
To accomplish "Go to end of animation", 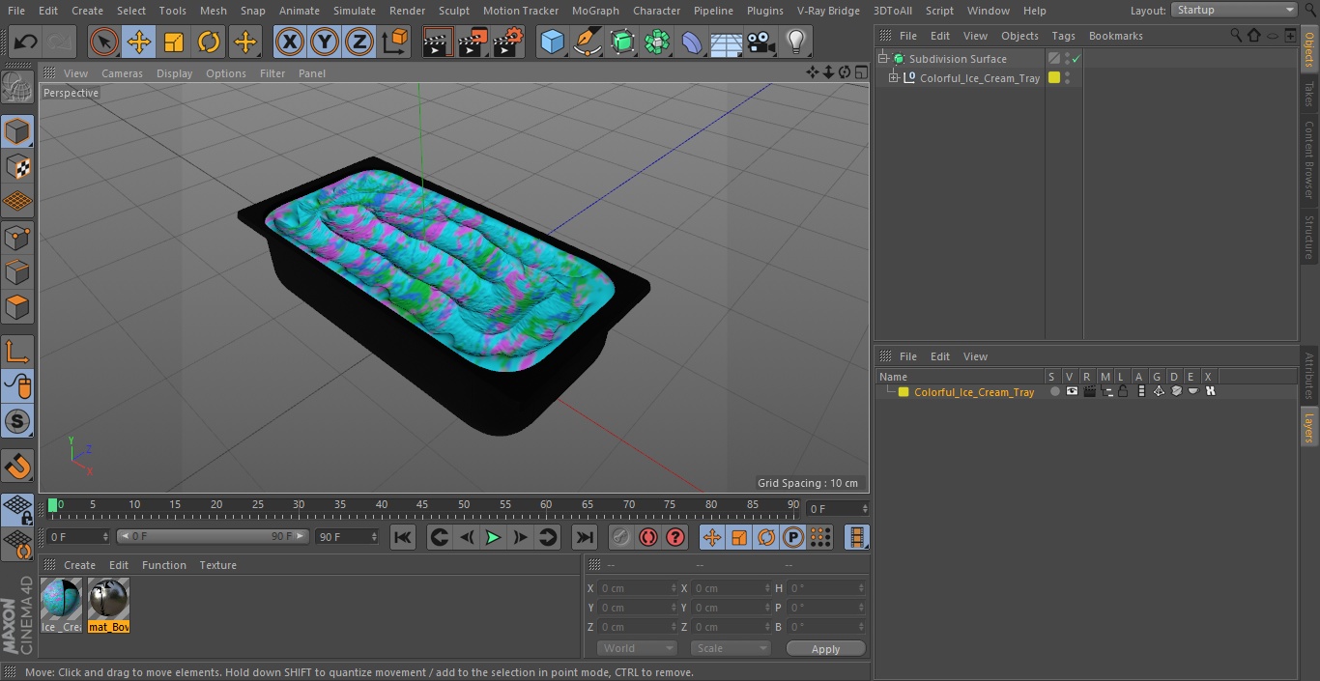I will tap(585, 537).
